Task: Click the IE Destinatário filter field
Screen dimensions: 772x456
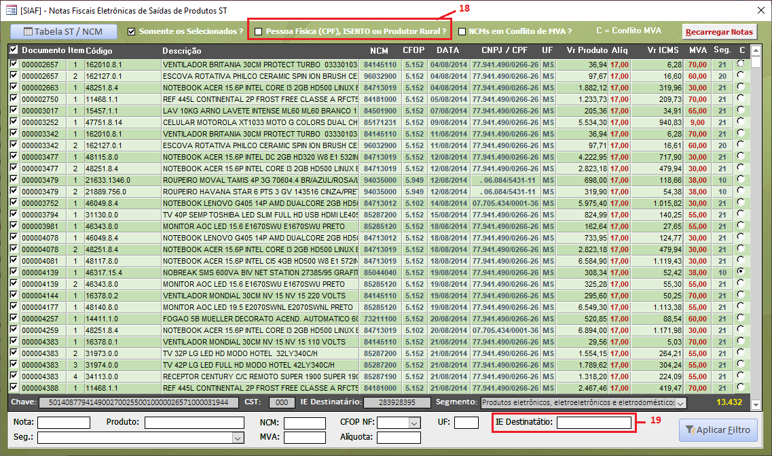Action: coord(593,423)
